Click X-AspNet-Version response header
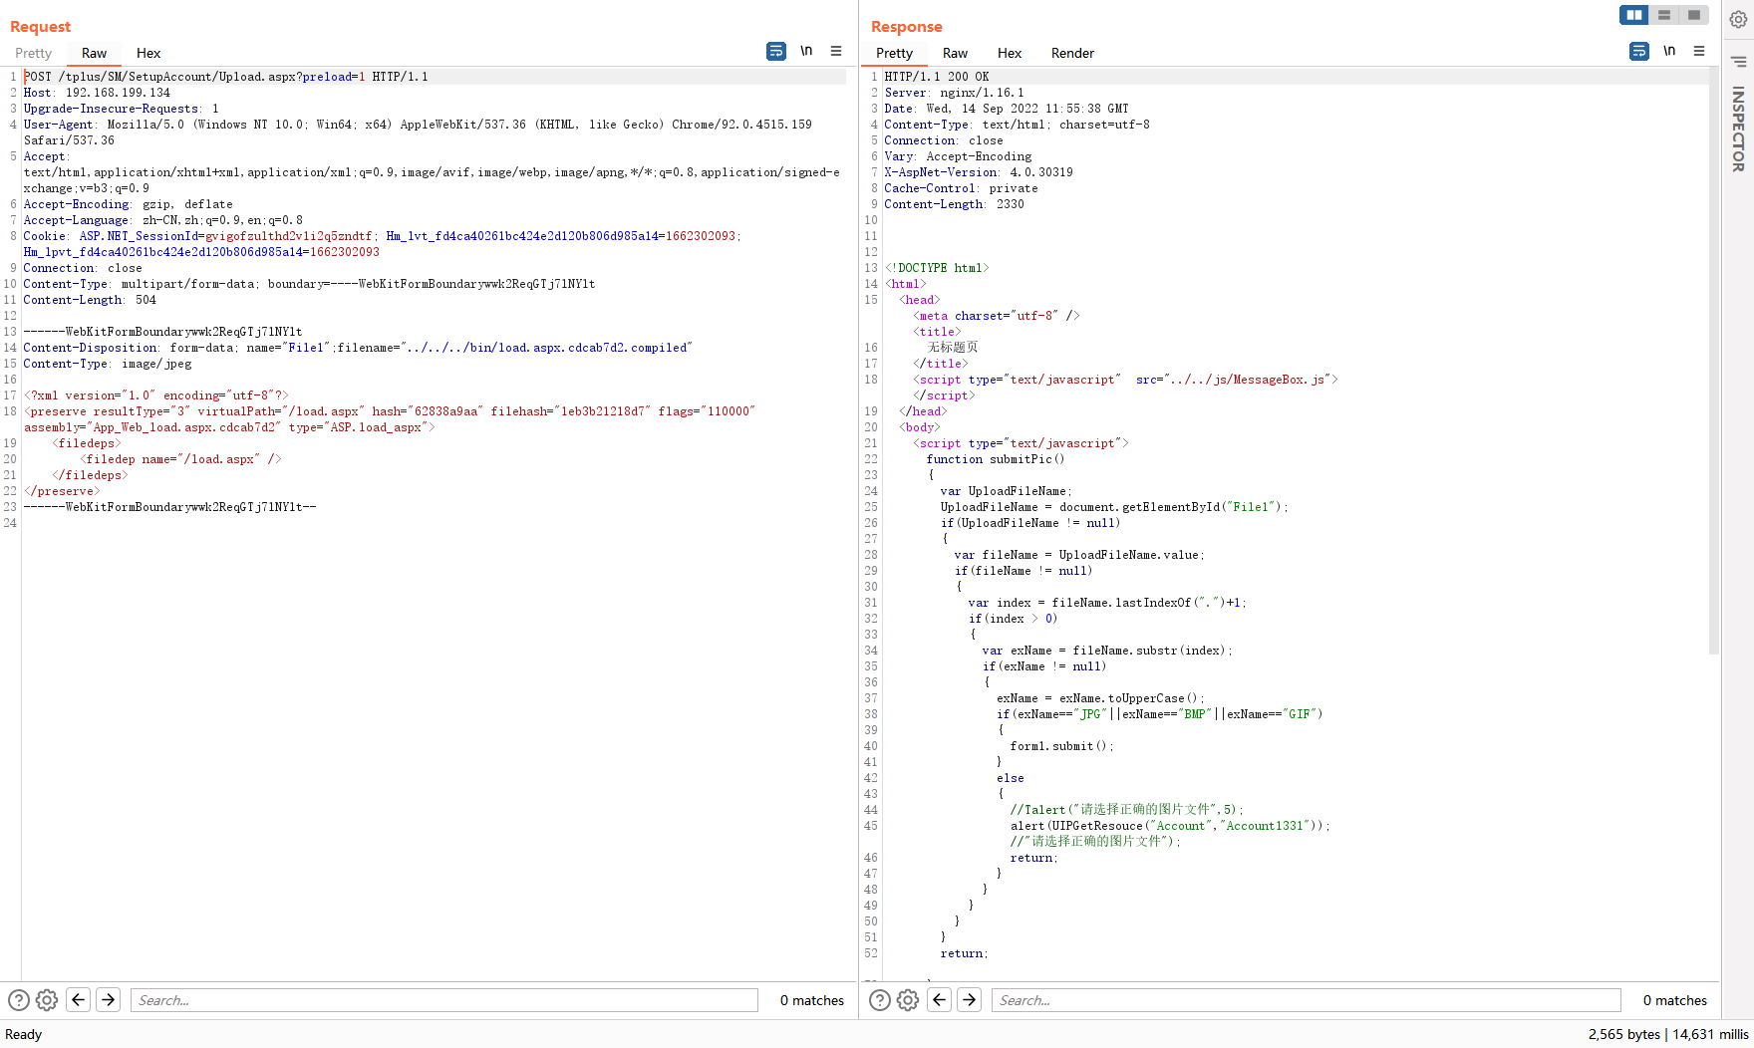Image resolution: width=1754 pixels, height=1048 pixels. pyautogui.click(x=979, y=172)
